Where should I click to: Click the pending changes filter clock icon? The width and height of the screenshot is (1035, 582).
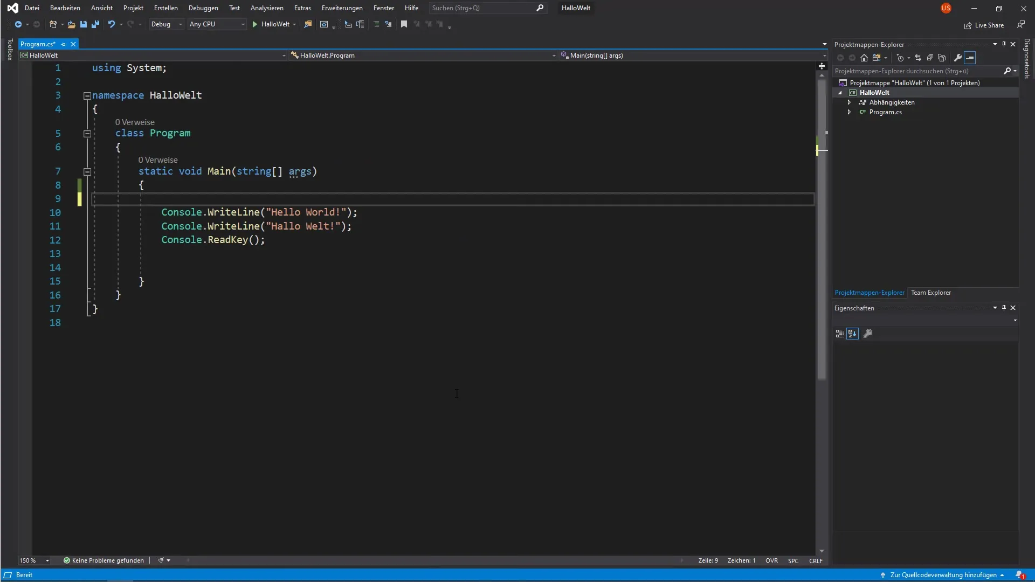(x=900, y=58)
